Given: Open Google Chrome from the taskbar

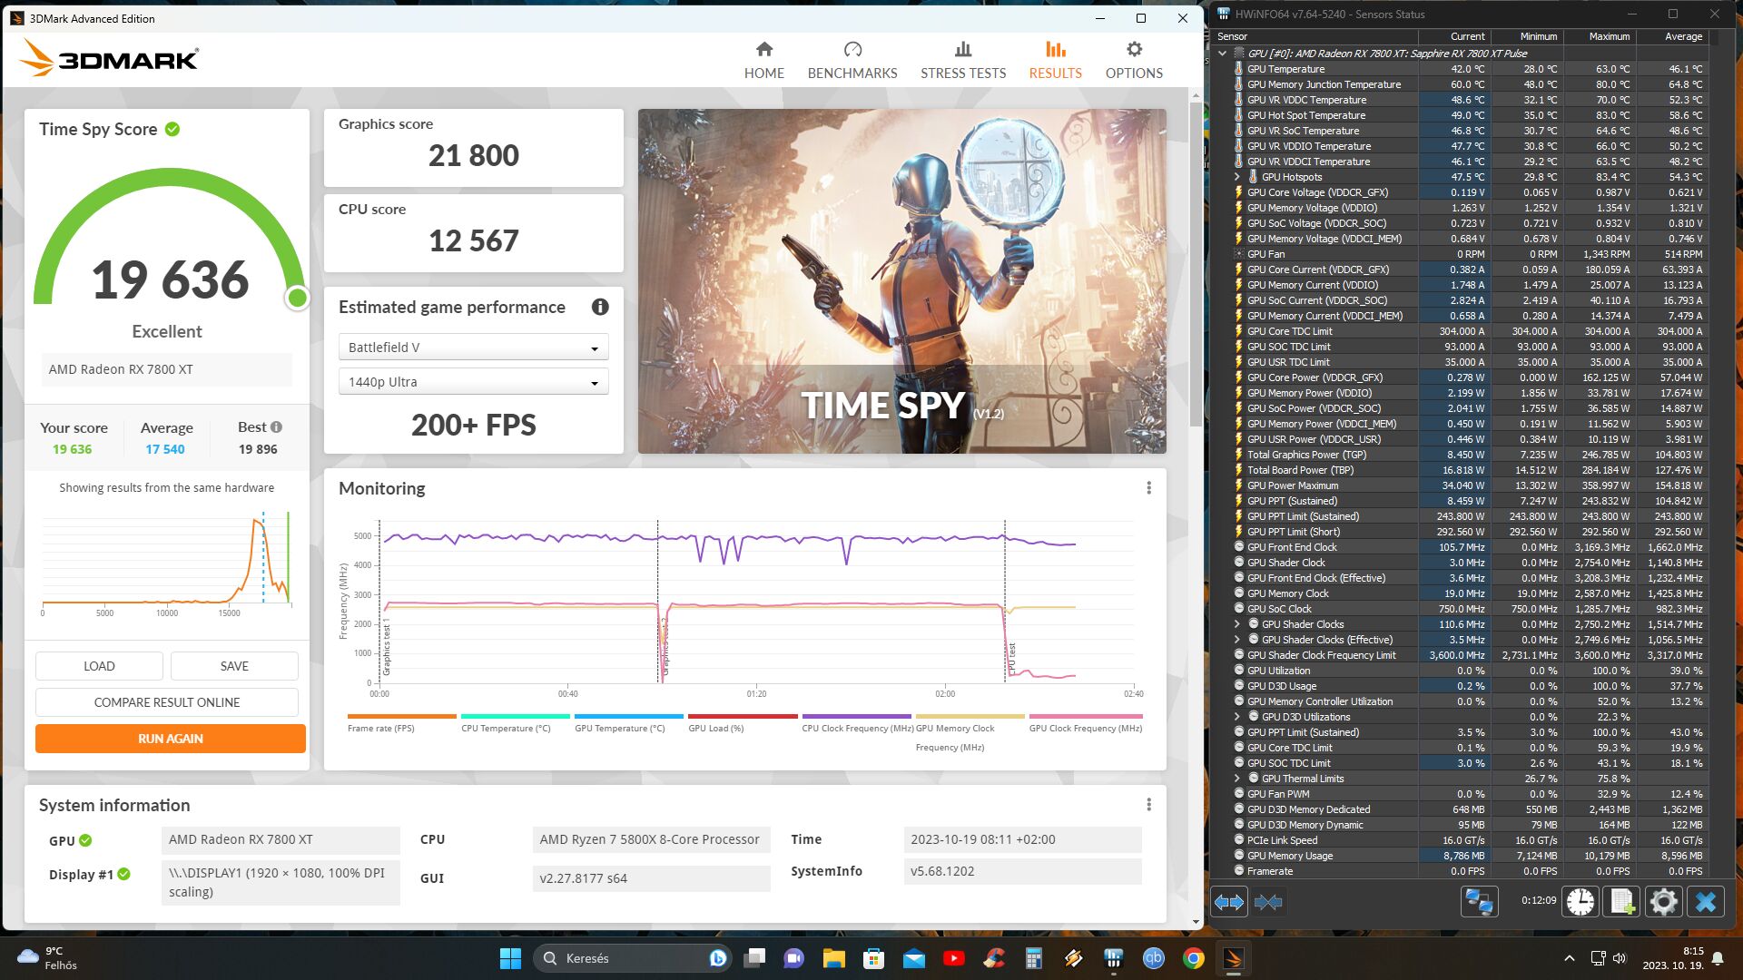Looking at the screenshot, I should point(1193,958).
